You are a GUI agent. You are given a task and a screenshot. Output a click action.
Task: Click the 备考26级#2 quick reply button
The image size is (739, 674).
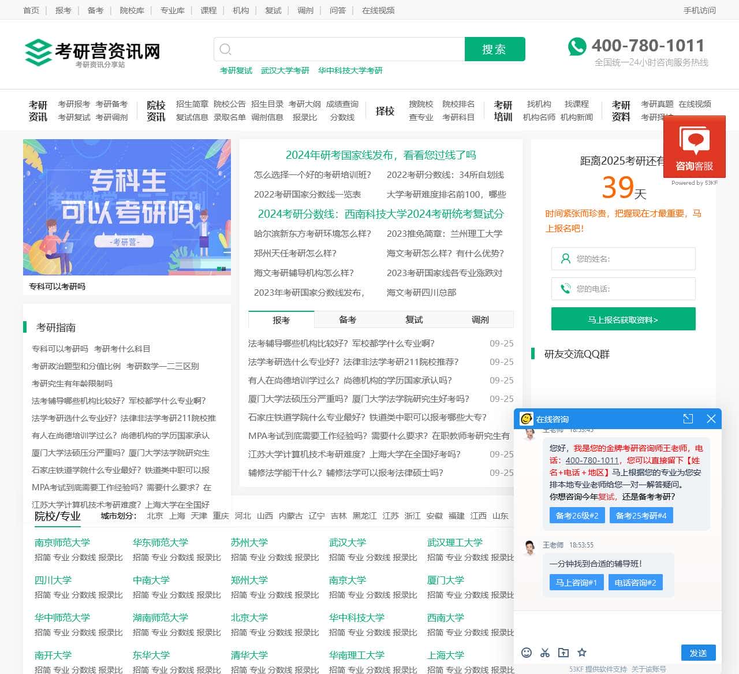pyautogui.click(x=577, y=515)
